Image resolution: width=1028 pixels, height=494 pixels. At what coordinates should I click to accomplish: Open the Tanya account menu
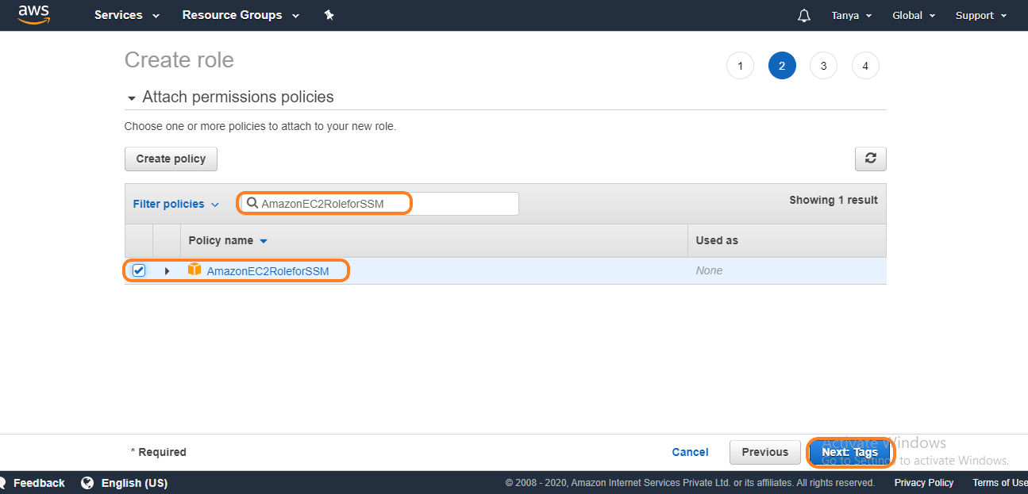[x=851, y=15]
